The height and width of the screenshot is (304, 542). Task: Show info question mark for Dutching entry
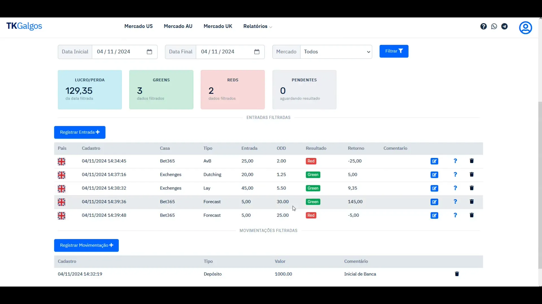[x=455, y=175]
